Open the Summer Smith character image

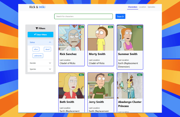tap(130, 38)
